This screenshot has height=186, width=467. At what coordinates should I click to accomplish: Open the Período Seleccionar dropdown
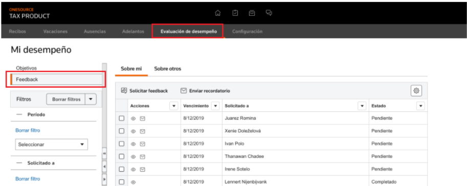click(52, 144)
